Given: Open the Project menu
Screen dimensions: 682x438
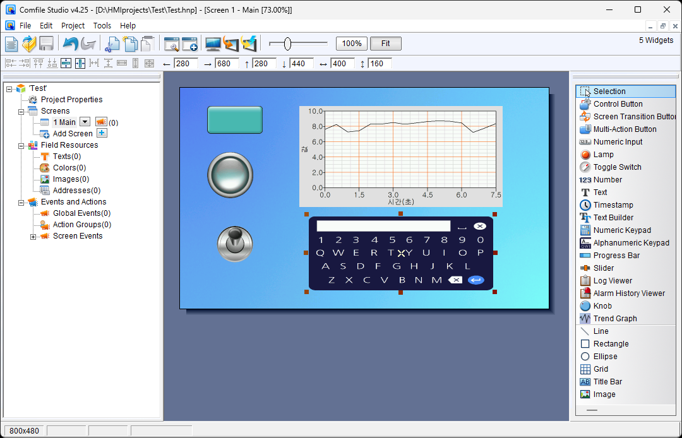Looking at the screenshot, I should [73, 25].
